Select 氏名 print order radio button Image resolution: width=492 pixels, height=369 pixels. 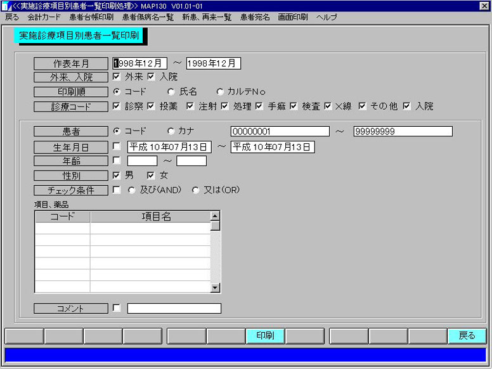pyautogui.click(x=171, y=91)
